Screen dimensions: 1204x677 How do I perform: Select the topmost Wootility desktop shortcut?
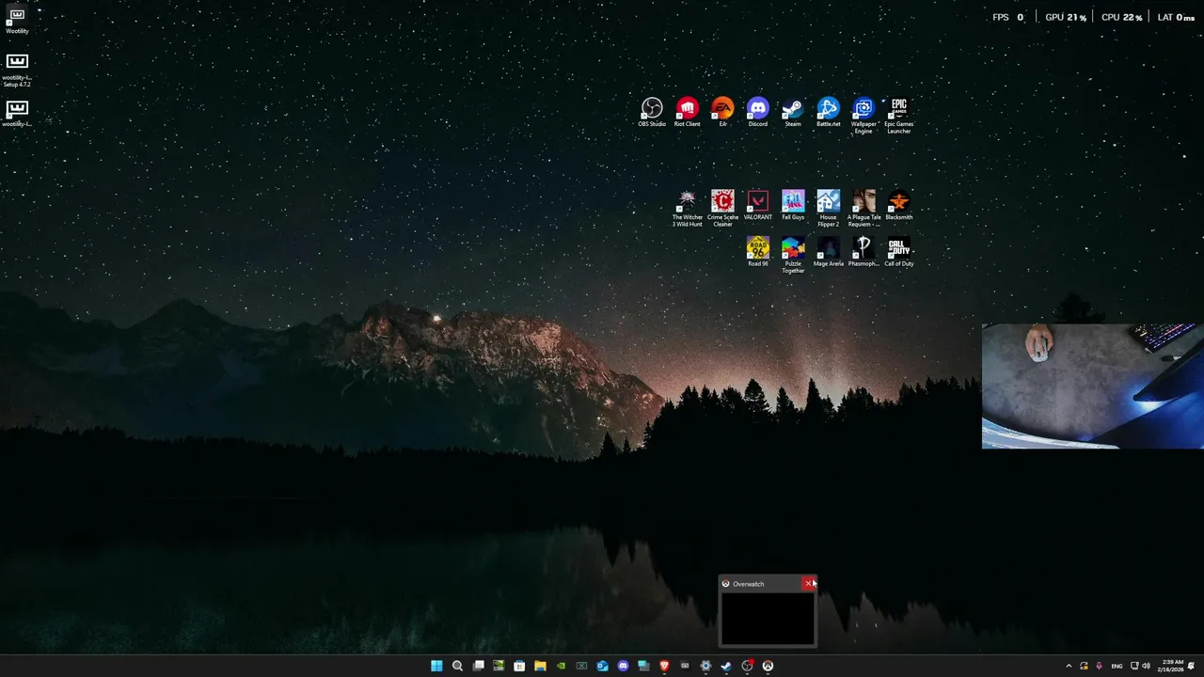point(17,22)
